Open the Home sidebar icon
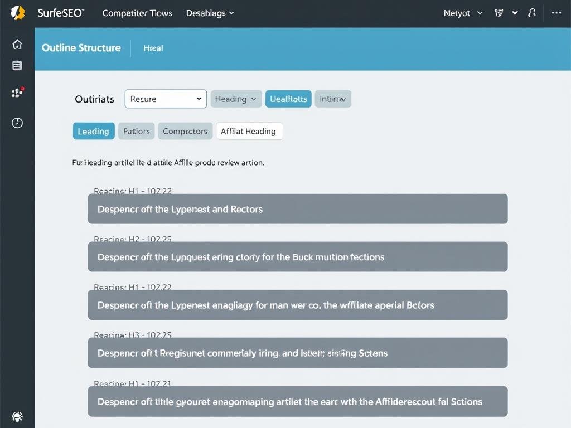 [17, 43]
